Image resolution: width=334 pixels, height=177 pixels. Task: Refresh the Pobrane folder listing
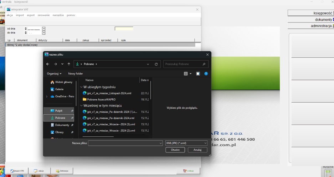point(156,64)
